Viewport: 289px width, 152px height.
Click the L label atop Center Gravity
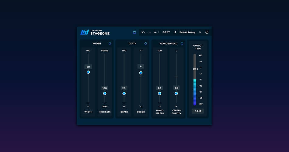pyautogui.click(x=176, y=51)
